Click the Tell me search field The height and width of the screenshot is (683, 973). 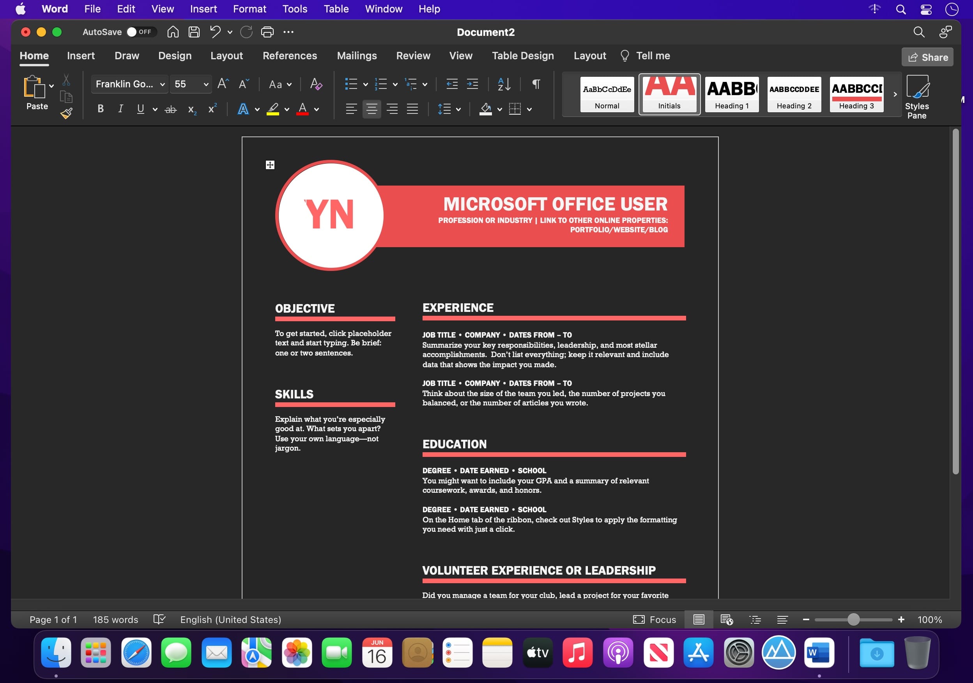click(646, 55)
